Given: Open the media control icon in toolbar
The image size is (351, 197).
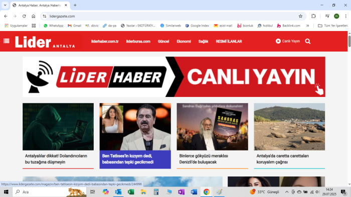Looking at the screenshot, I should click(x=327, y=16).
